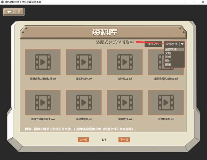This screenshot has height=160, width=207.
Task: Go to previous page with 上一页
Action: (83, 140)
